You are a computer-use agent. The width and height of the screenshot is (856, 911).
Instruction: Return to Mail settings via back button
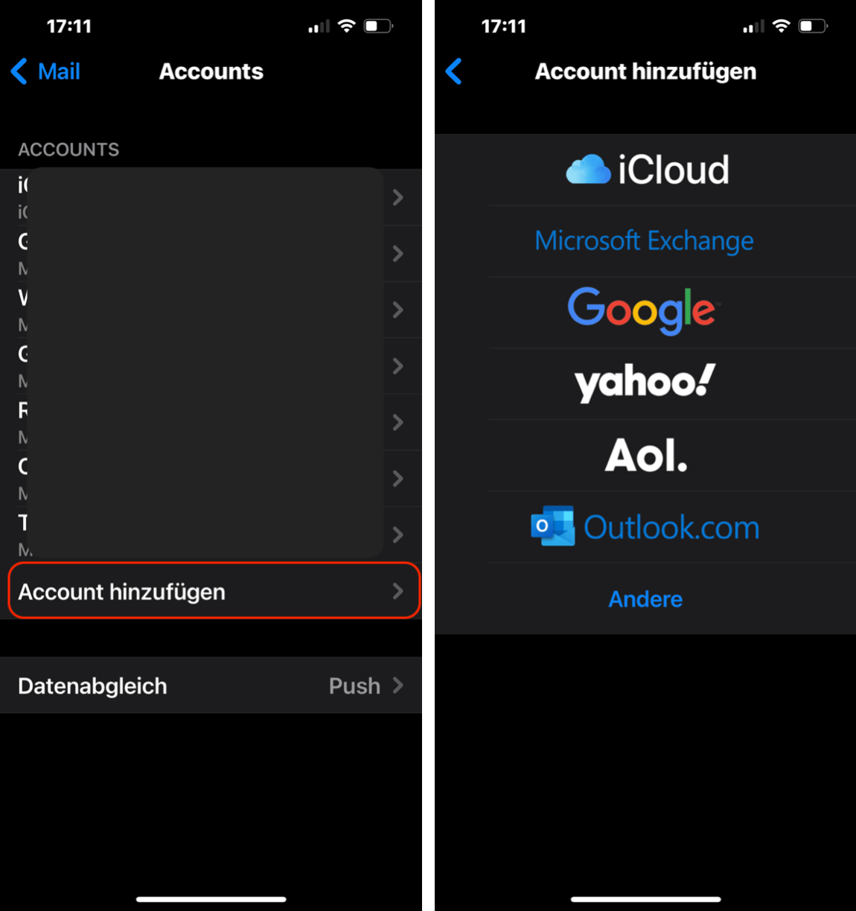click(45, 71)
